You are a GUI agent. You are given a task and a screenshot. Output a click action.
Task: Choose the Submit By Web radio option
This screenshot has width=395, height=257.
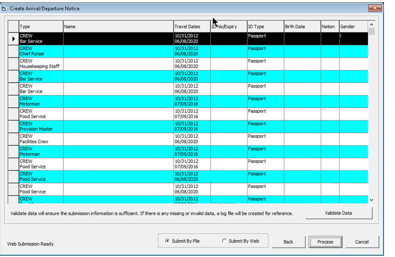[240, 241]
